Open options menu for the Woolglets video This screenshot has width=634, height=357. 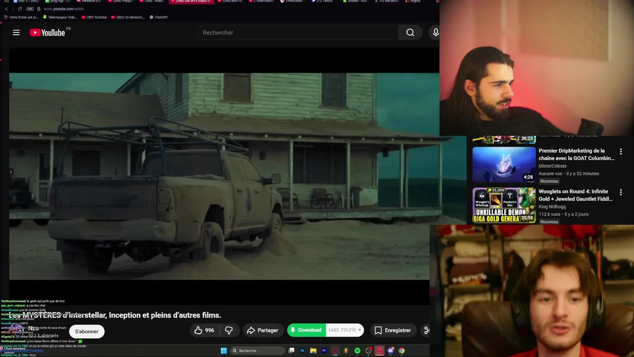(621, 192)
